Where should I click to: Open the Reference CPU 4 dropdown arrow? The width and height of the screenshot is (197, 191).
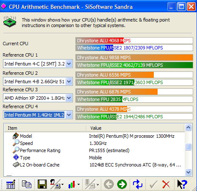pos(69,115)
